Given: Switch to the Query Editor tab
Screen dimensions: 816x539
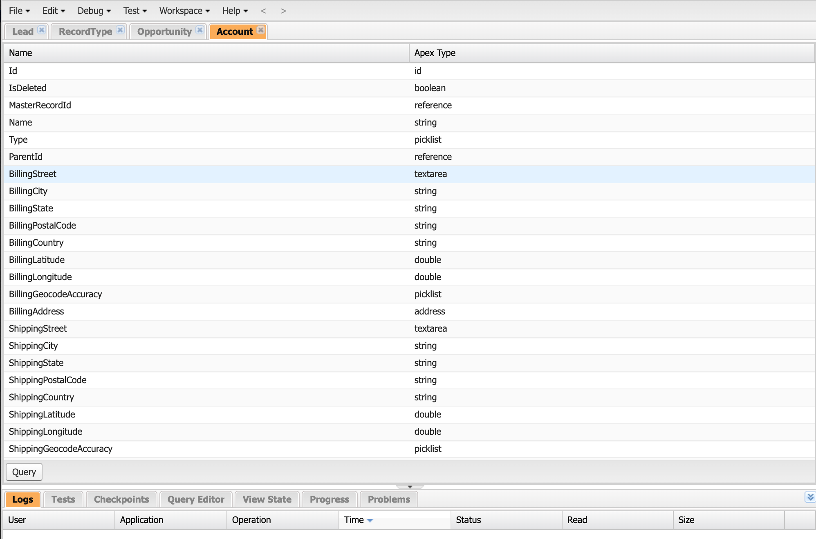Looking at the screenshot, I should [x=195, y=499].
